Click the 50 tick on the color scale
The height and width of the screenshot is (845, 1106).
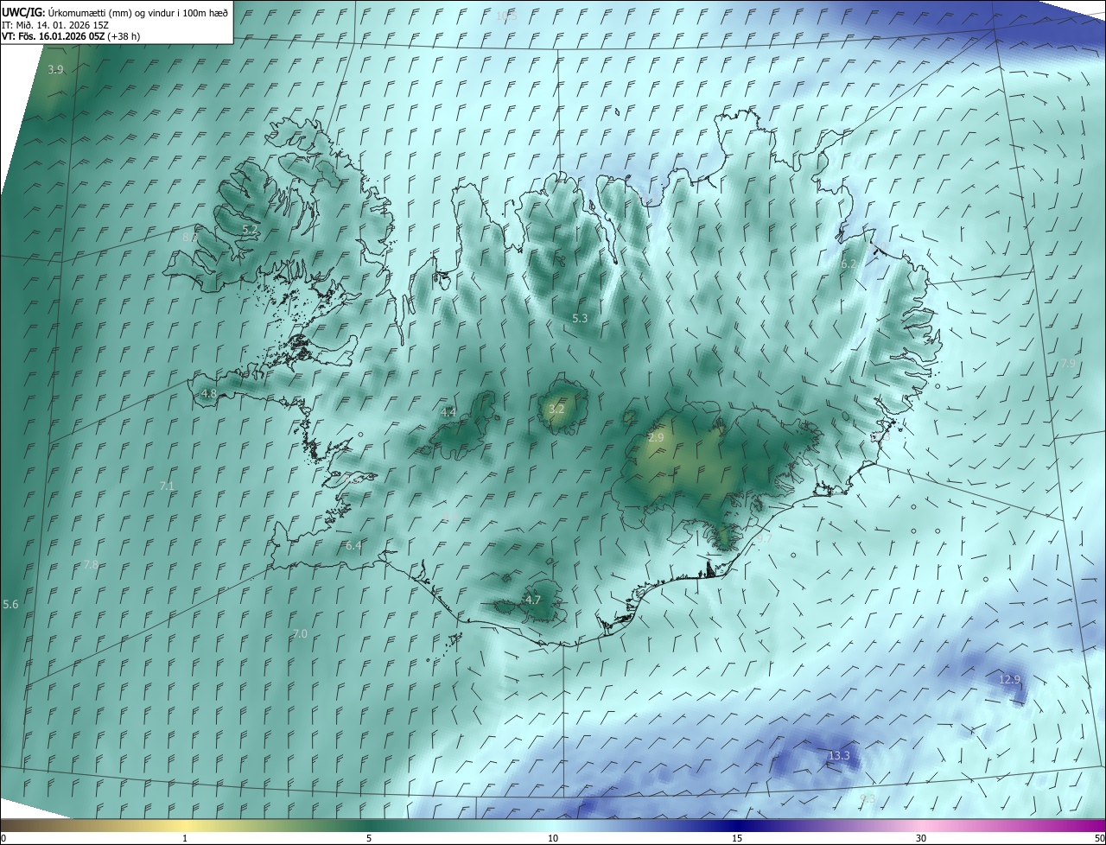pos(1099,838)
